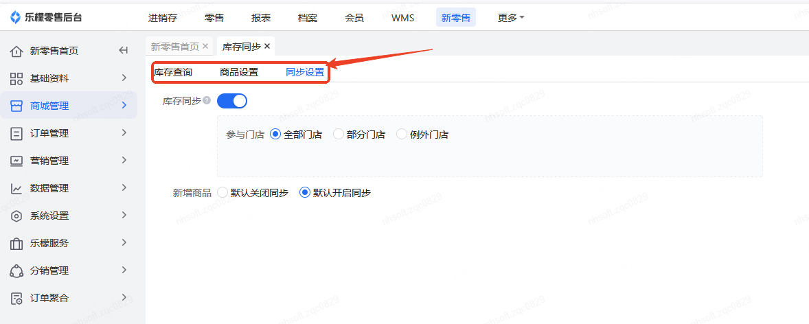Open 系统设置 in the sidebar
Screen dimensions: 809x324
pos(69,216)
